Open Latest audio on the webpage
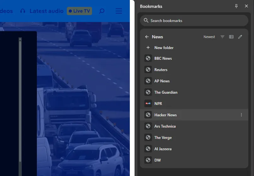The height and width of the screenshot is (176, 254). [x=47, y=11]
